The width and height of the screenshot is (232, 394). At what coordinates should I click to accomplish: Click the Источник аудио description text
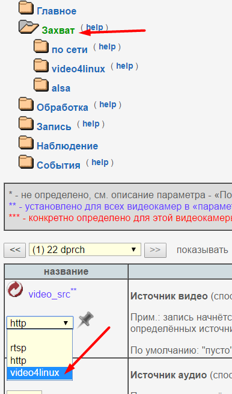[x=168, y=375]
